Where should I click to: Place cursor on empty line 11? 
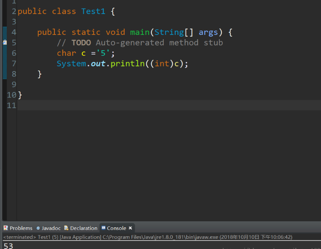point(128,105)
